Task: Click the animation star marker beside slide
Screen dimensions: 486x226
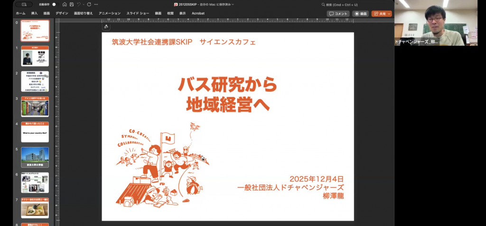Action: click(x=106, y=27)
